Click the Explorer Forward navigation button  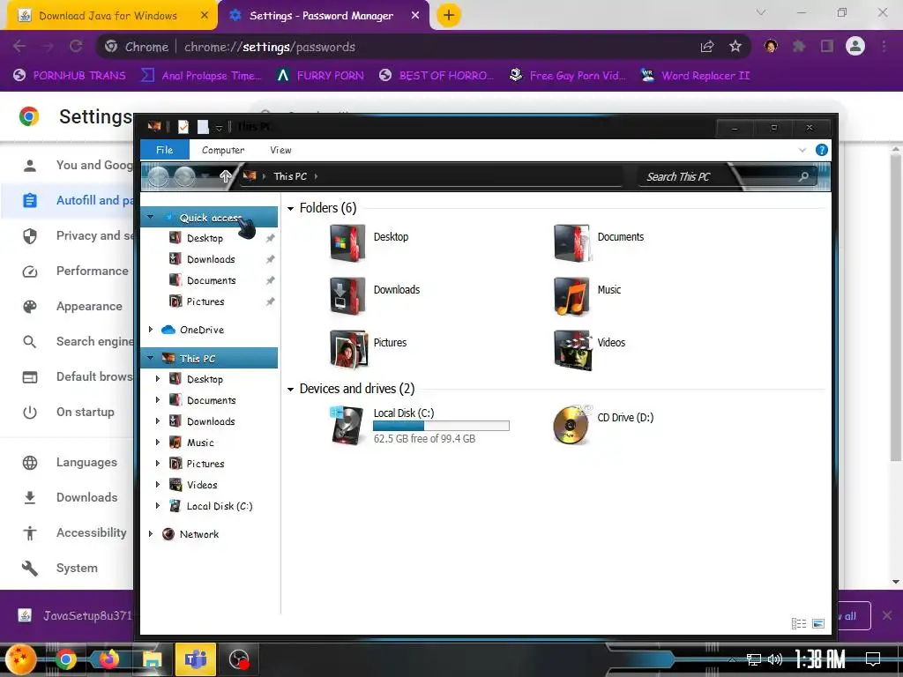click(184, 176)
